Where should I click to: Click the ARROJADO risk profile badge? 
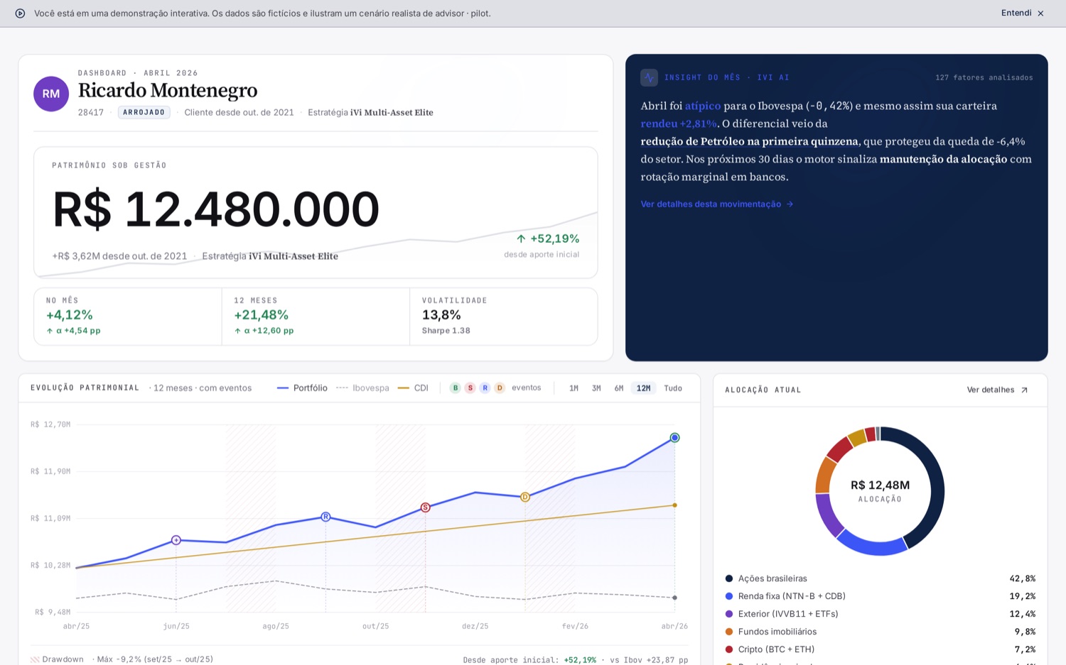(144, 112)
